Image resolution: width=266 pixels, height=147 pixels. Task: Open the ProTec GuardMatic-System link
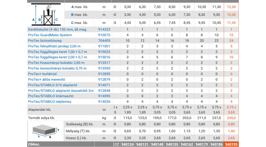tap(50, 35)
